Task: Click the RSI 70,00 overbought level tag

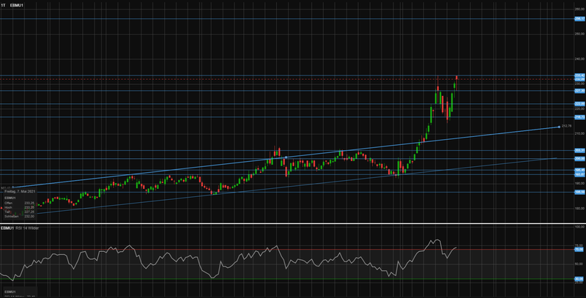Action: pyautogui.click(x=579, y=250)
